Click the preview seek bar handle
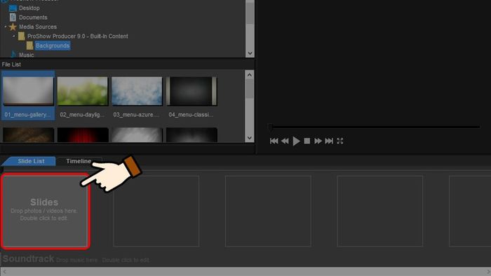 click(271, 127)
